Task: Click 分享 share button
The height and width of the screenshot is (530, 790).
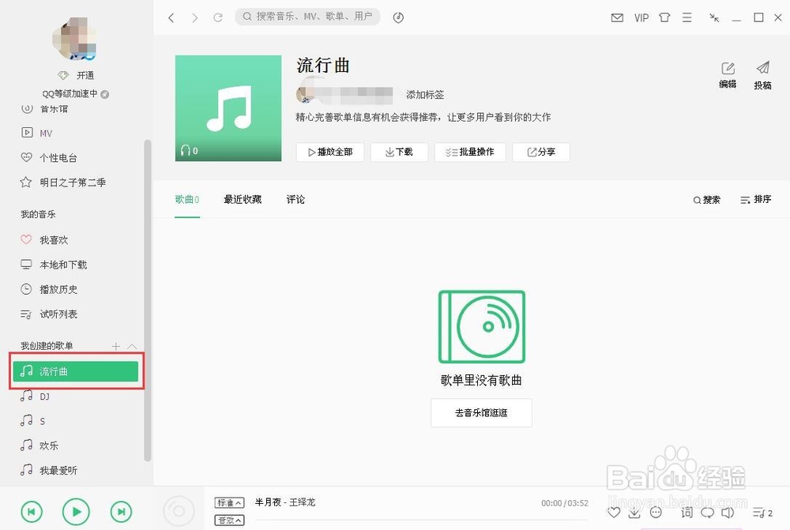Action: [x=541, y=152]
